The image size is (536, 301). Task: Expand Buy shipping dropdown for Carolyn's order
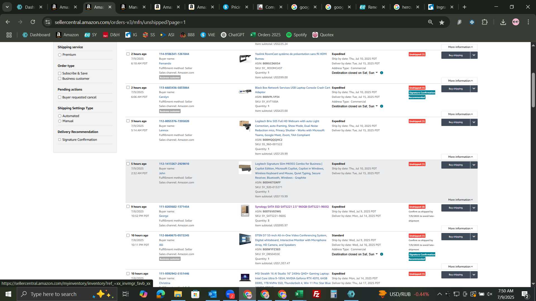[x=474, y=89]
